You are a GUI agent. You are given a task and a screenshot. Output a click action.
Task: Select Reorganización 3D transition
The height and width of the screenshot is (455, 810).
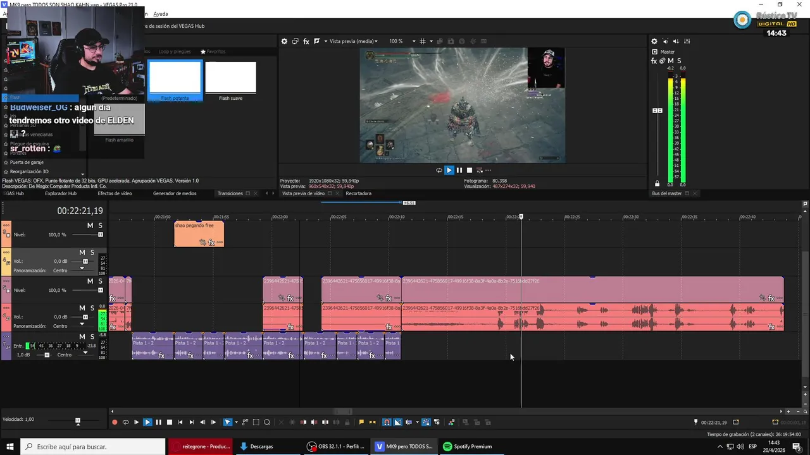click(x=29, y=171)
